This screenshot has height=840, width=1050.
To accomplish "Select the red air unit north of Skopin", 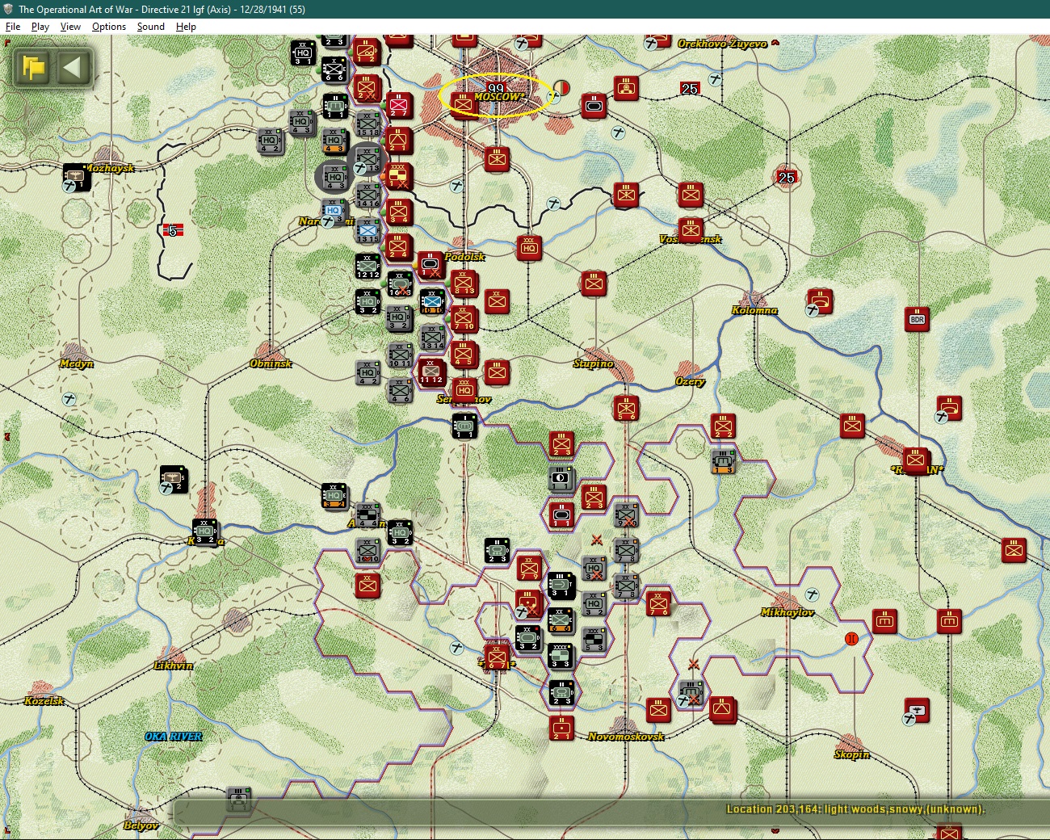I will coord(917,710).
